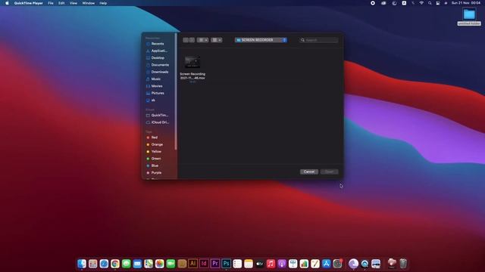Open FaceTime from the dock

click(x=171, y=264)
